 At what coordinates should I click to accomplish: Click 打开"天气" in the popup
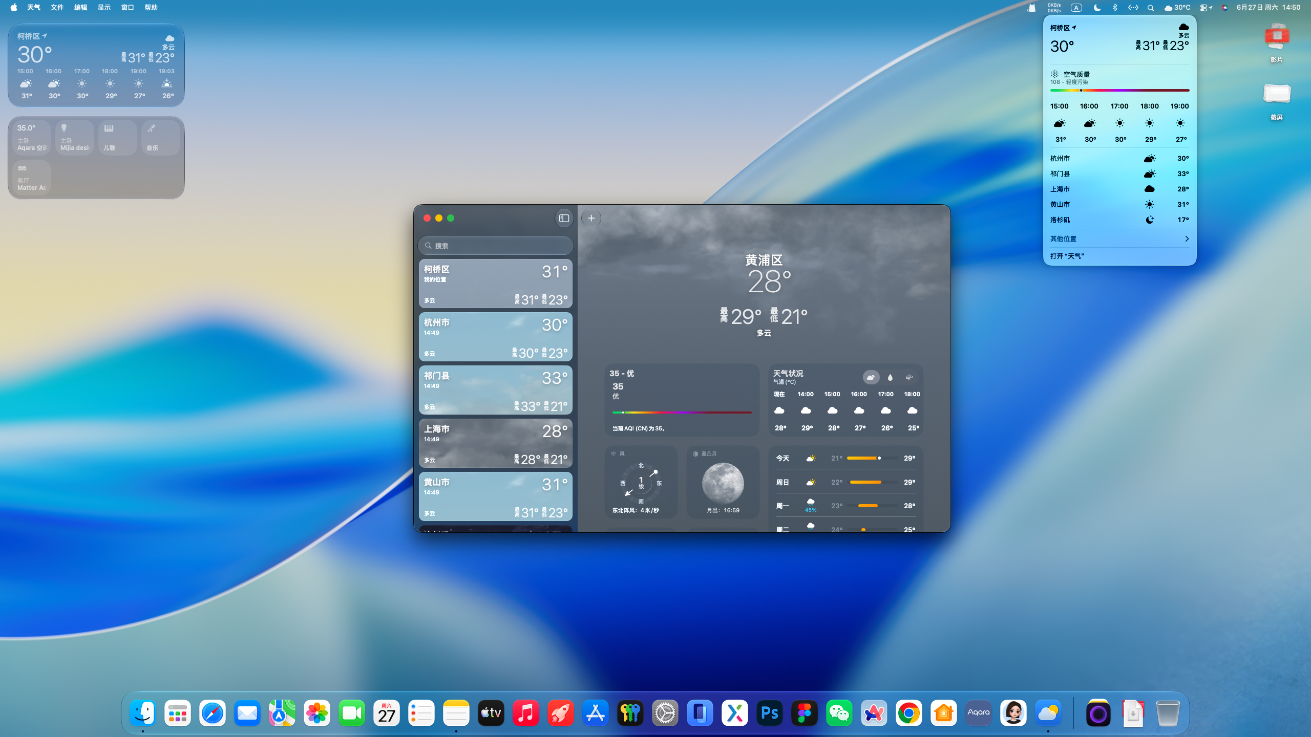click(1067, 256)
